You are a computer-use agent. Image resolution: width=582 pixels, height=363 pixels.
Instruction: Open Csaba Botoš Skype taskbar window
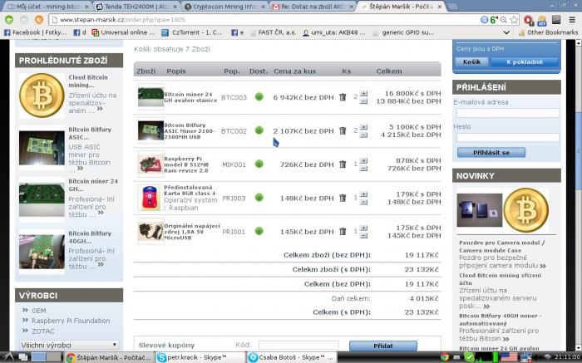click(291, 357)
